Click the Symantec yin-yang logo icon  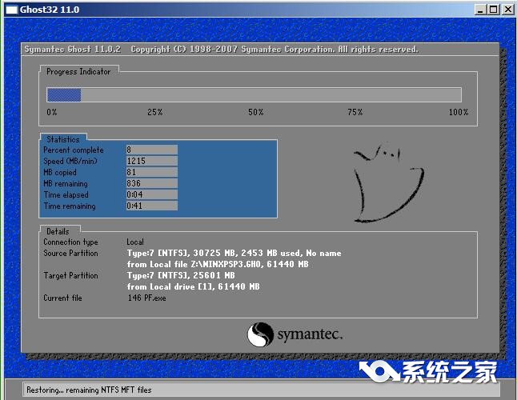tap(260, 334)
